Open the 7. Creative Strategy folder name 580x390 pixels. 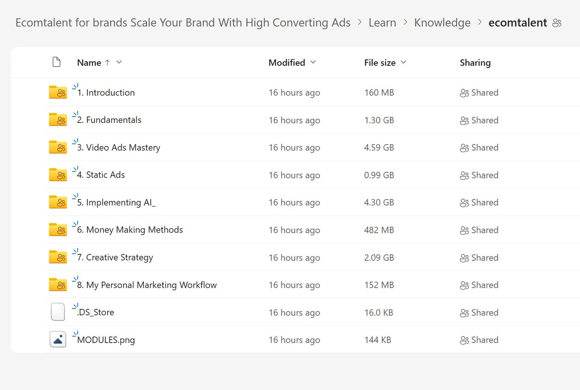[x=115, y=258]
